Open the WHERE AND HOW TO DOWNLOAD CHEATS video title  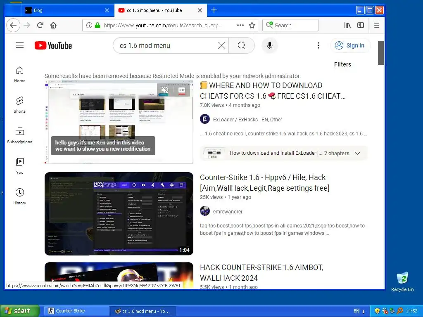click(x=273, y=90)
